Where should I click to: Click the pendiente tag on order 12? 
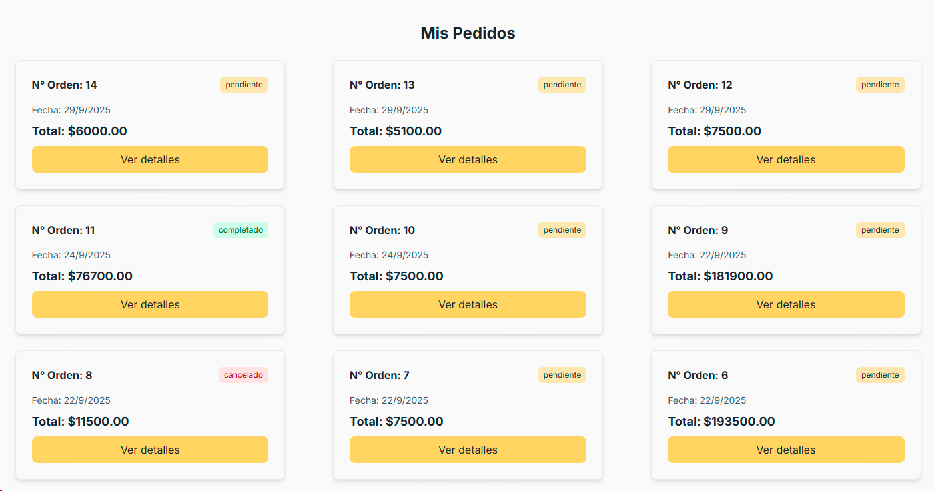click(x=880, y=85)
